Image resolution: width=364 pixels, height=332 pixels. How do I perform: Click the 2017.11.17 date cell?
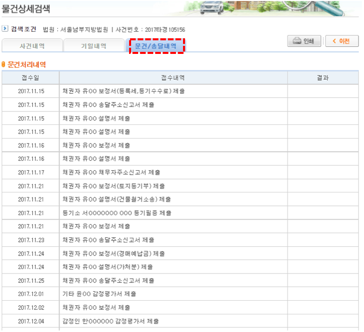[x=31, y=172]
